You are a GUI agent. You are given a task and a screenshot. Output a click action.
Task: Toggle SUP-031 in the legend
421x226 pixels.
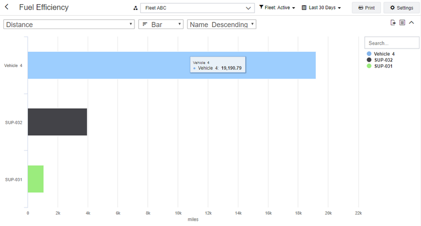380,66
